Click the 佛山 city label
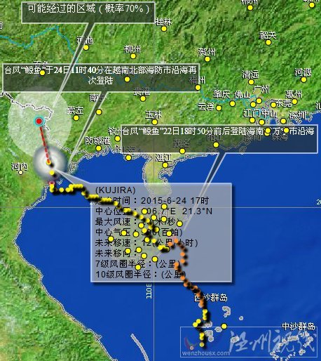This screenshot has height=361, width=321. 242,95
